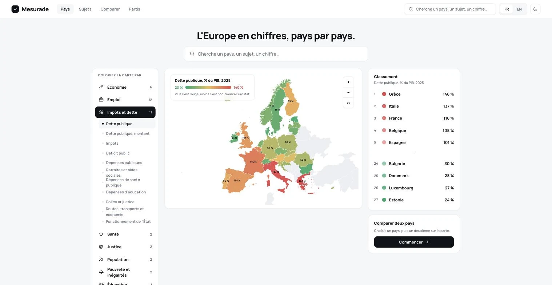This screenshot has height=285, width=552.
Task: Click the Mesurade logo icon
Action: 15,9
